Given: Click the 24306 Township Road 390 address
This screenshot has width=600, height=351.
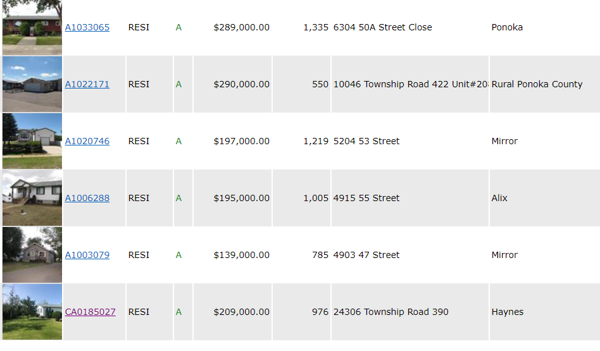Looking at the screenshot, I should pyautogui.click(x=391, y=312).
